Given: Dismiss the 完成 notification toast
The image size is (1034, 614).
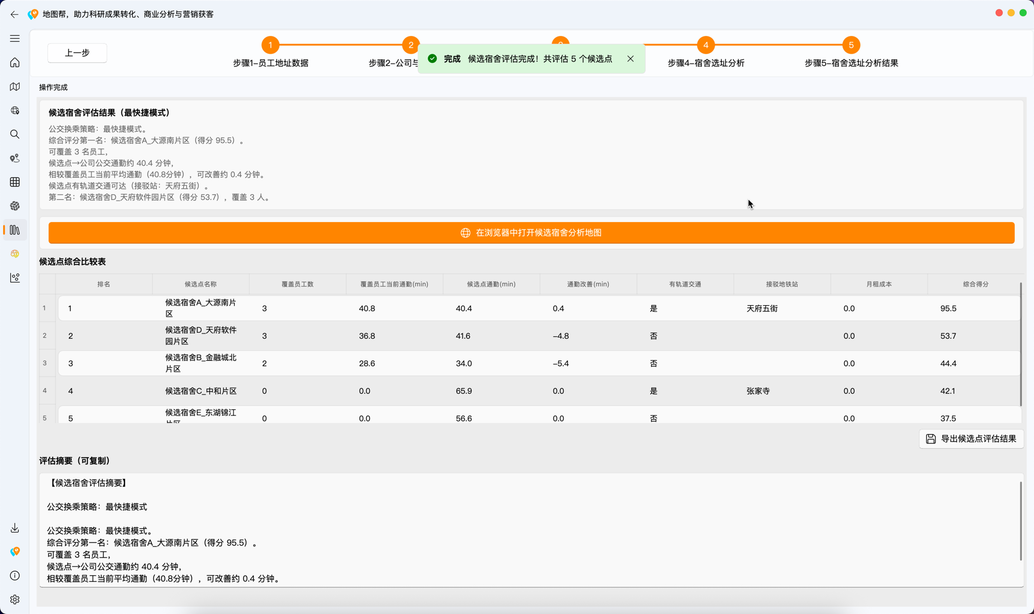Looking at the screenshot, I should click(x=630, y=59).
